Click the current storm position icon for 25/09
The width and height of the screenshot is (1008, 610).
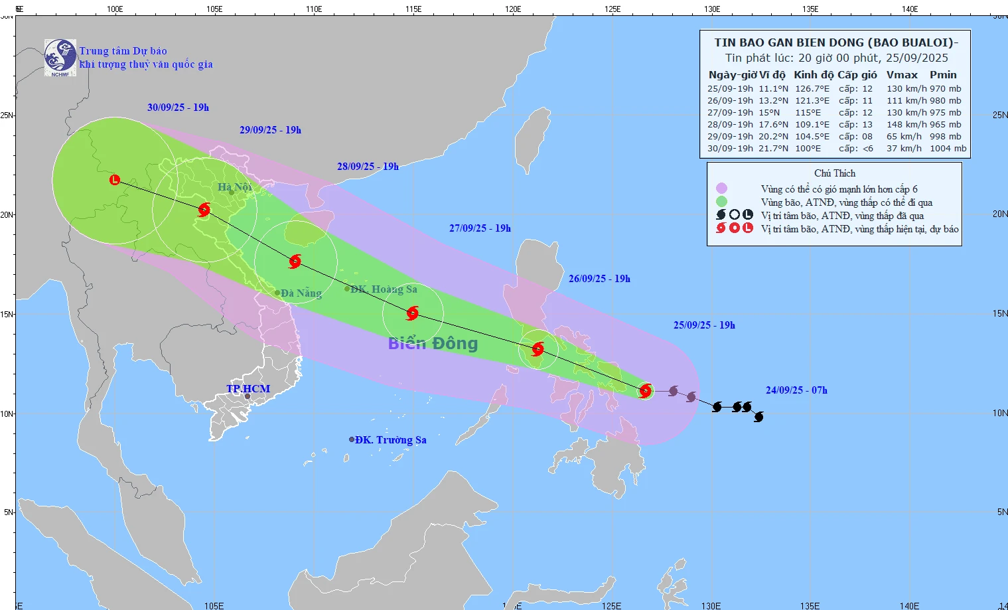pyautogui.click(x=645, y=391)
